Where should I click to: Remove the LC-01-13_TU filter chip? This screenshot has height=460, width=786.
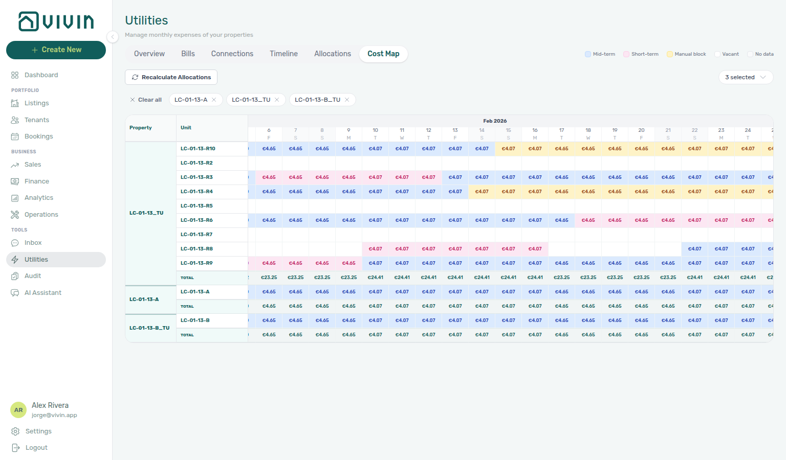277,100
